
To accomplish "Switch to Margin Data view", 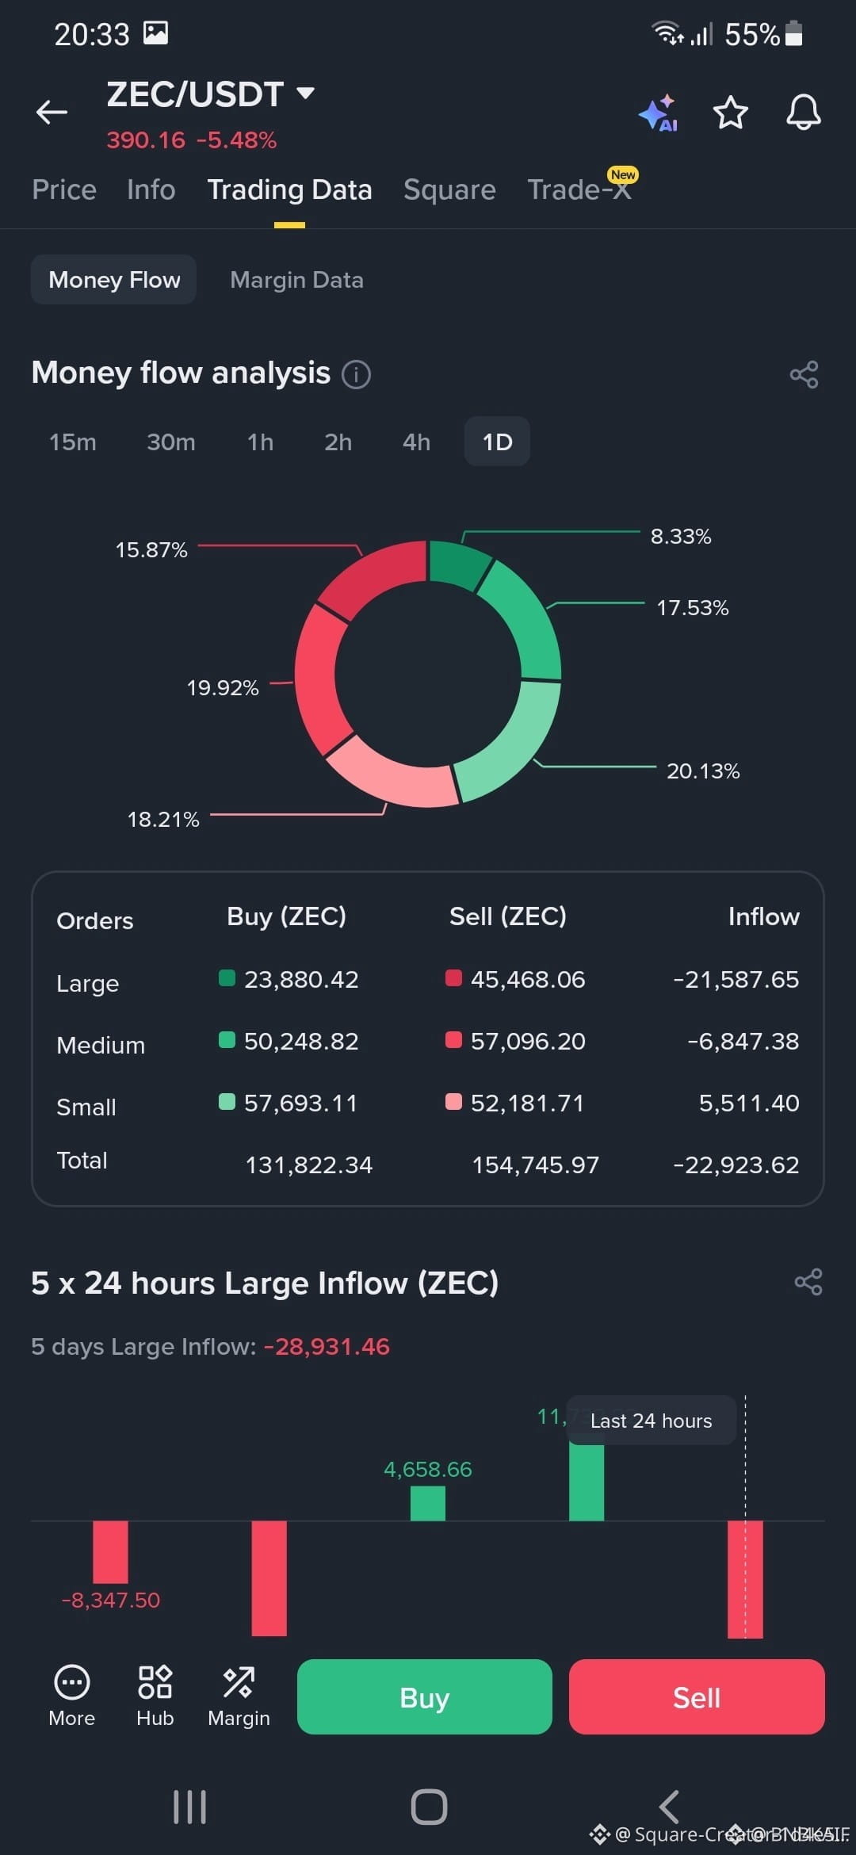I will point(296,280).
